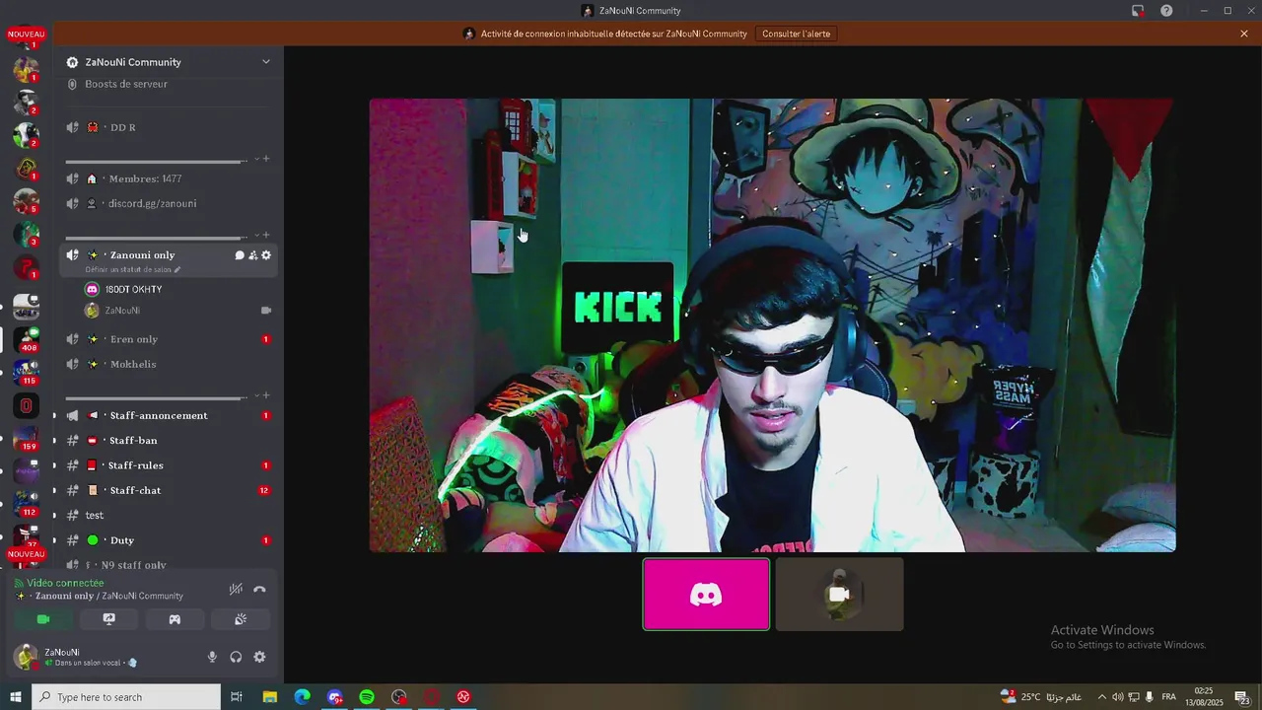
Task: Open File Explorer from the taskbar
Action: point(270,697)
